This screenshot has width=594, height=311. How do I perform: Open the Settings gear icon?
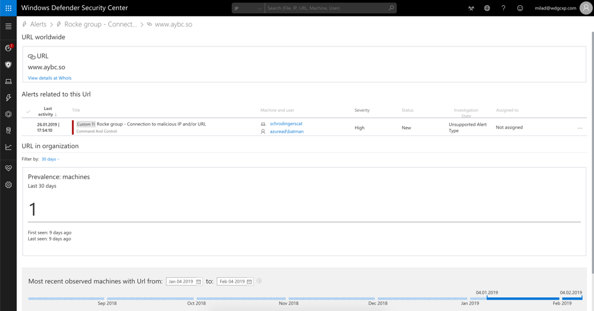tap(8, 185)
